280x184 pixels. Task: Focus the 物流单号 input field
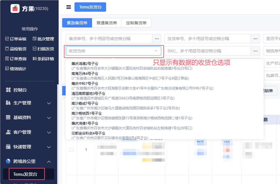coord(271,51)
